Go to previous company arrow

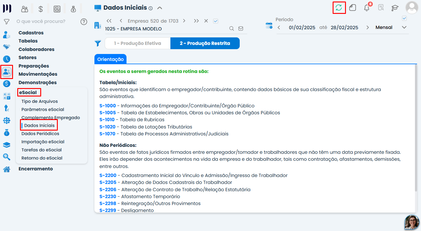tap(121, 21)
